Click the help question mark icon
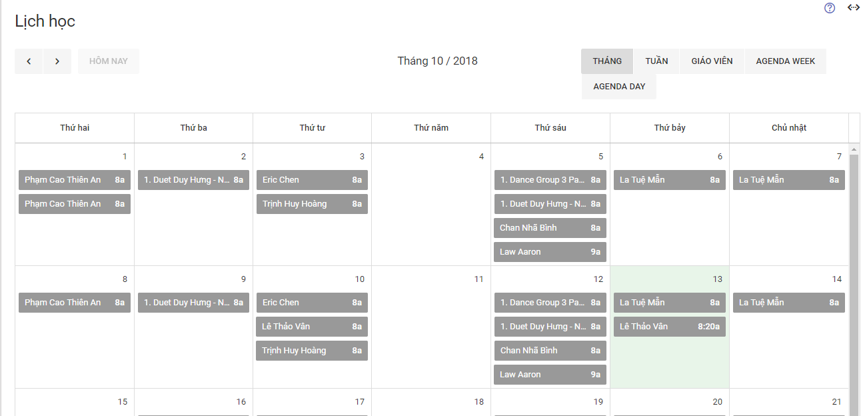This screenshot has width=863, height=416. [830, 8]
